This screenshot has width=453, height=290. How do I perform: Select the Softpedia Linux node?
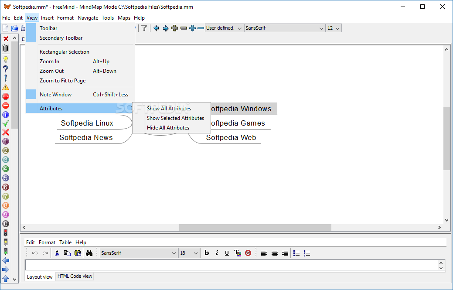[87, 123]
